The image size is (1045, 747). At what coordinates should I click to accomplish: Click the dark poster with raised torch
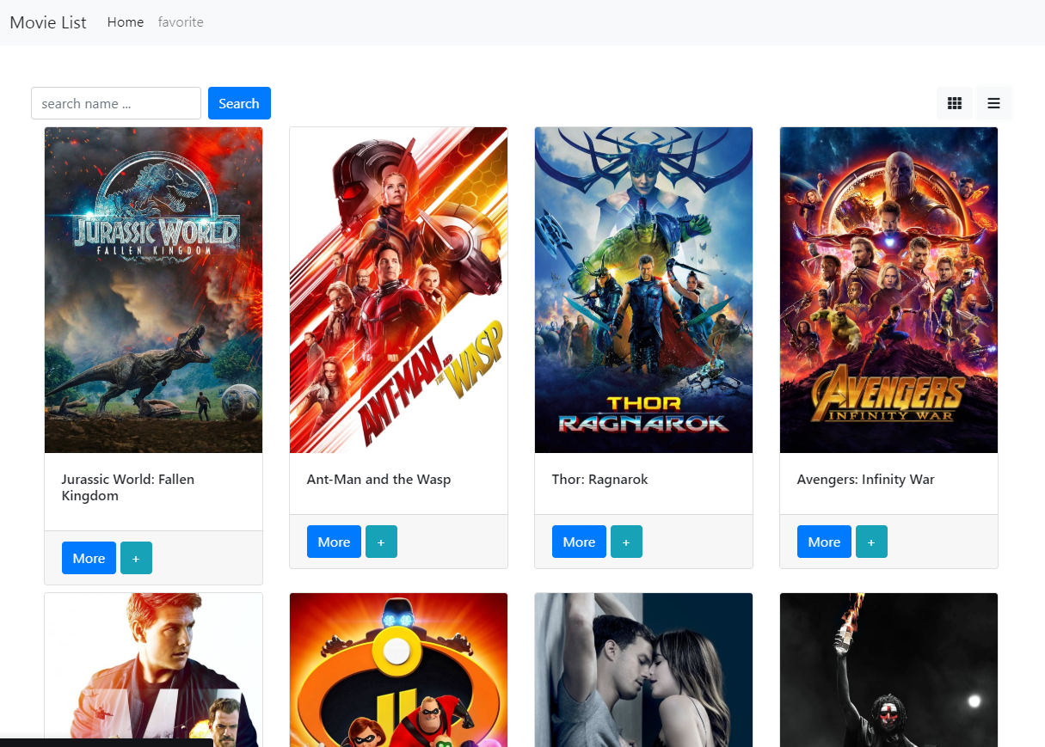(888, 670)
